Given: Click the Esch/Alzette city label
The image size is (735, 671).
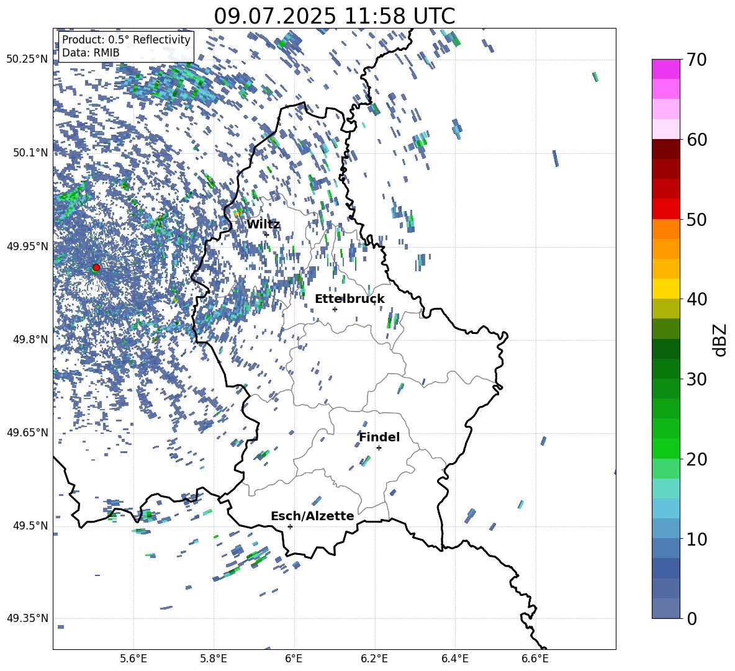Looking at the screenshot, I should tap(312, 516).
